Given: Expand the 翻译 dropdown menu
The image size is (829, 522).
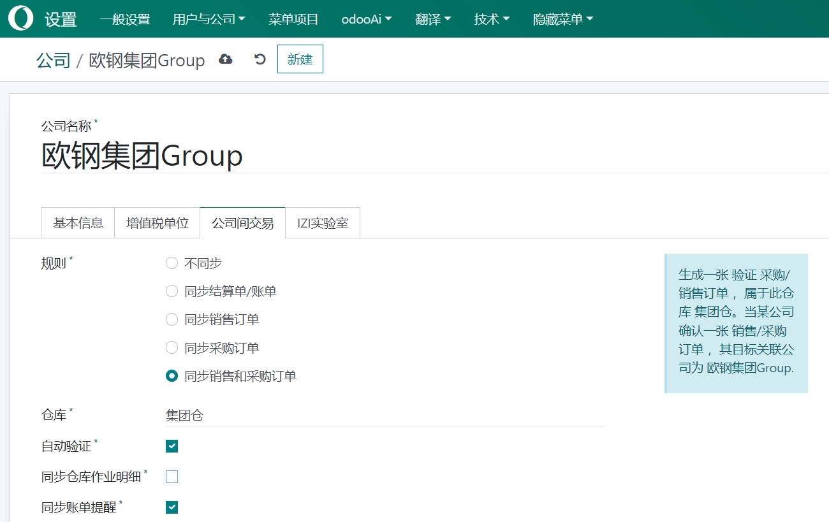Looking at the screenshot, I should [433, 19].
